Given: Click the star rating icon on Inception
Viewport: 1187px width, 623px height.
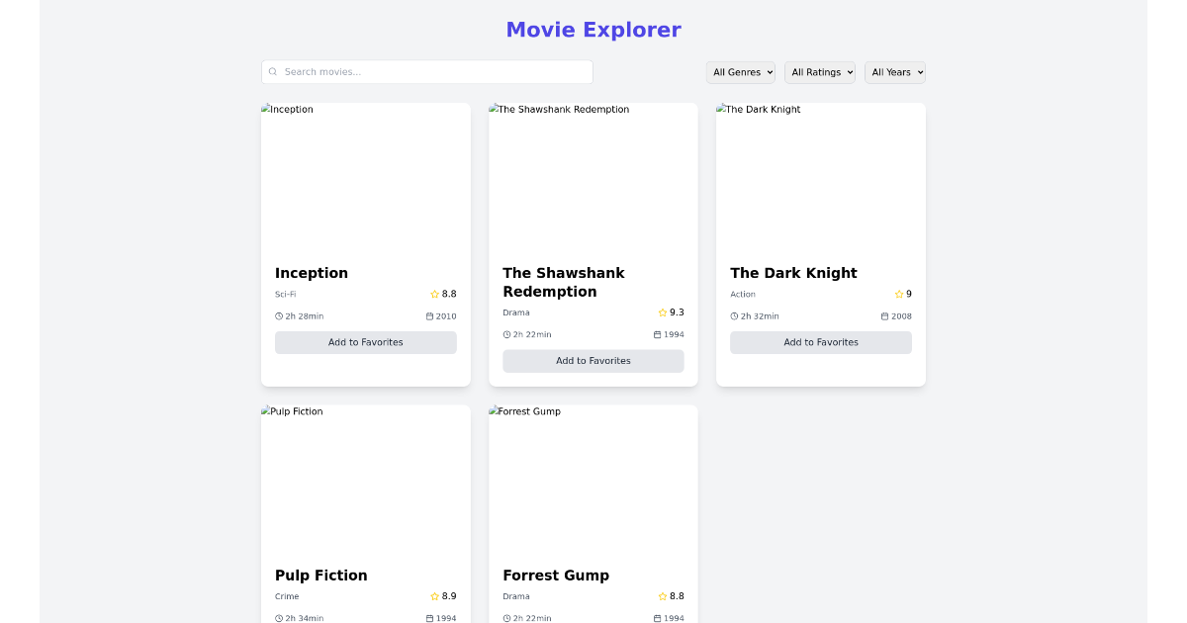Looking at the screenshot, I should click(x=433, y=294).
